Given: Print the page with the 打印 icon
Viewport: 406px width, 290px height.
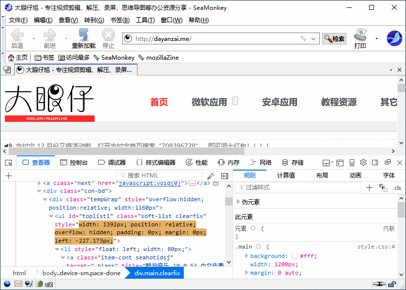Looking at the screenshot, I should tap(360, 38).
